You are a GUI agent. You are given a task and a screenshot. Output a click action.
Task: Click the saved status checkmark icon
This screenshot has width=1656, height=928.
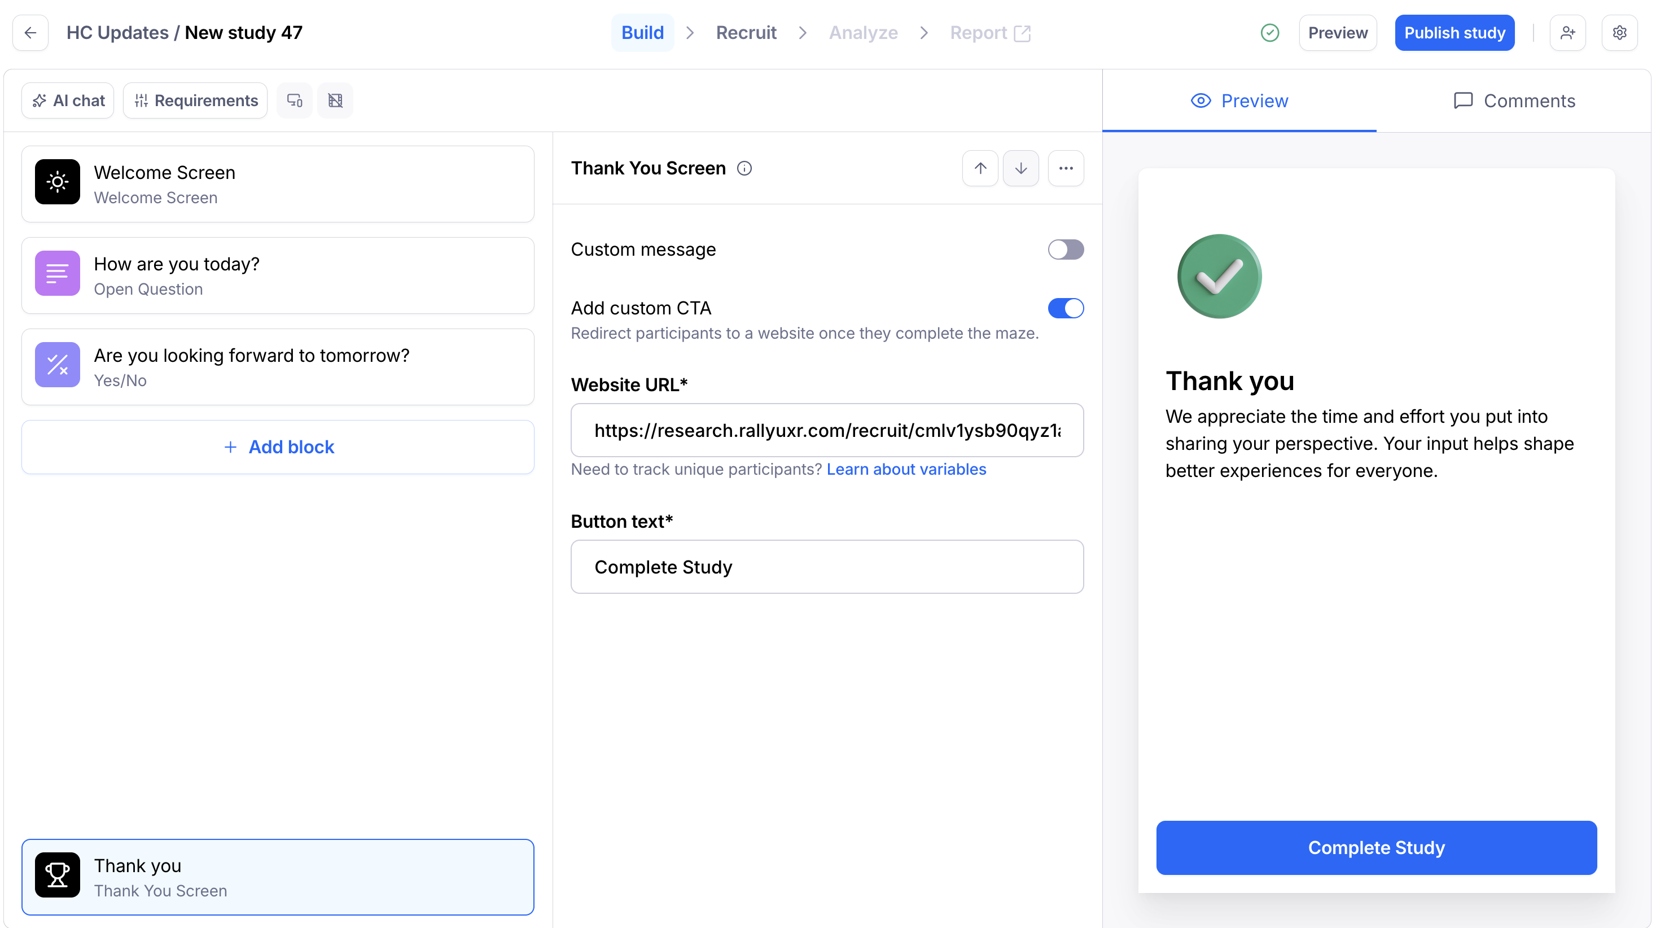1269,33
